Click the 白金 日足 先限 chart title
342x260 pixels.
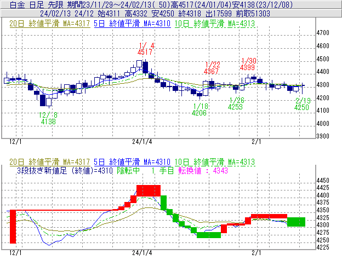[37, 4]
